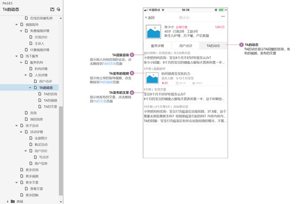This screenshot has height=204, width=298.
Task: Click the profile image placeholder for 张小小
Action: tap(153, 32)
